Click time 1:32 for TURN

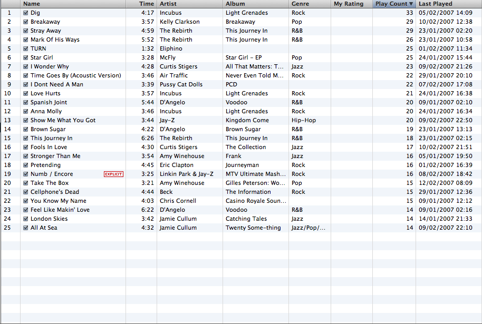click(148, 48)
